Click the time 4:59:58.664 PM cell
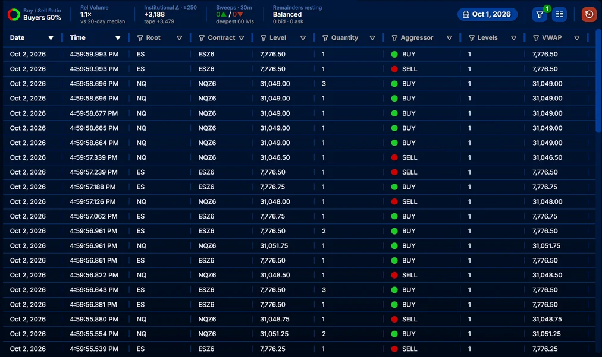602x357 pixels. click(93, 143)
